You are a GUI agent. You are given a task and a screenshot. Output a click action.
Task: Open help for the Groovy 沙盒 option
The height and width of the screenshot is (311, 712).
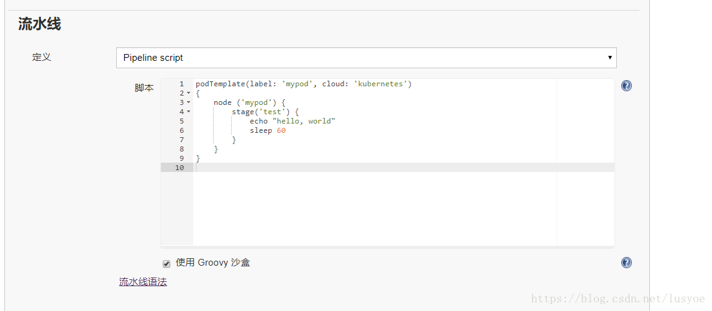pyautogui.click(x=627, y=263)
